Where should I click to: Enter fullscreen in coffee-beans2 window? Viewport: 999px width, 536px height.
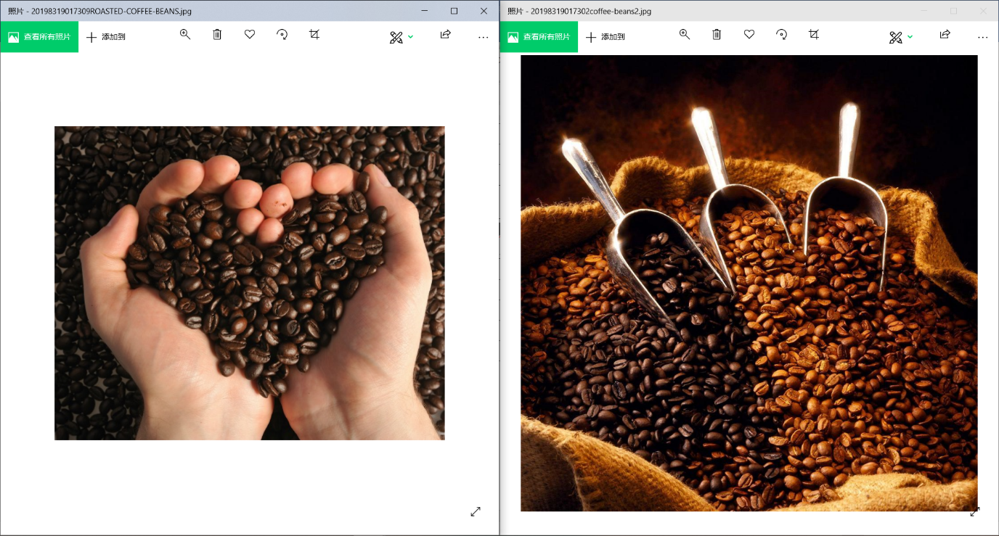[975, 511]
